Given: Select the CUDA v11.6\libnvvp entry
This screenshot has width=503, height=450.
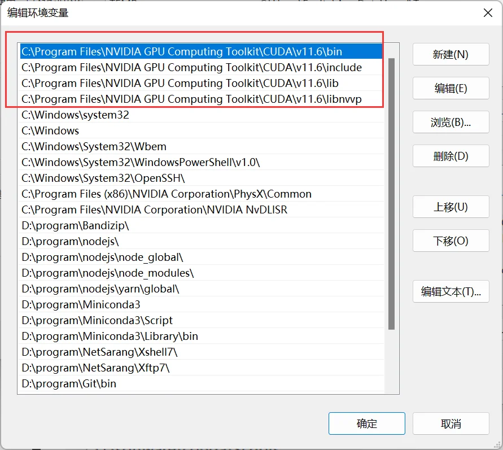Looking at the screenshot, I should pos(191,99).
